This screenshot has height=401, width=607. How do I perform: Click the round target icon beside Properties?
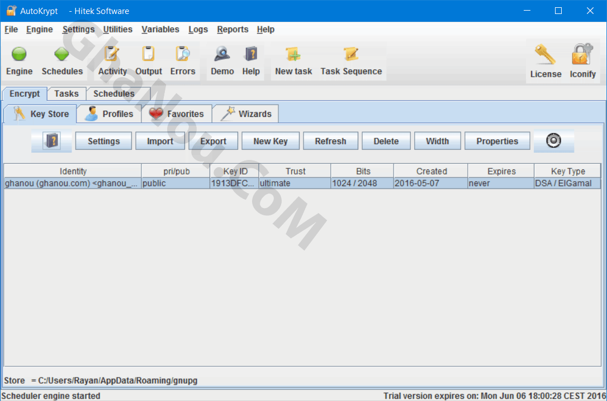click(553, 140)
